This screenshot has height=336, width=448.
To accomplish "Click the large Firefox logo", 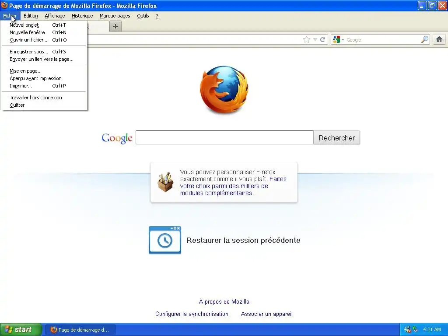I will 224,89.
